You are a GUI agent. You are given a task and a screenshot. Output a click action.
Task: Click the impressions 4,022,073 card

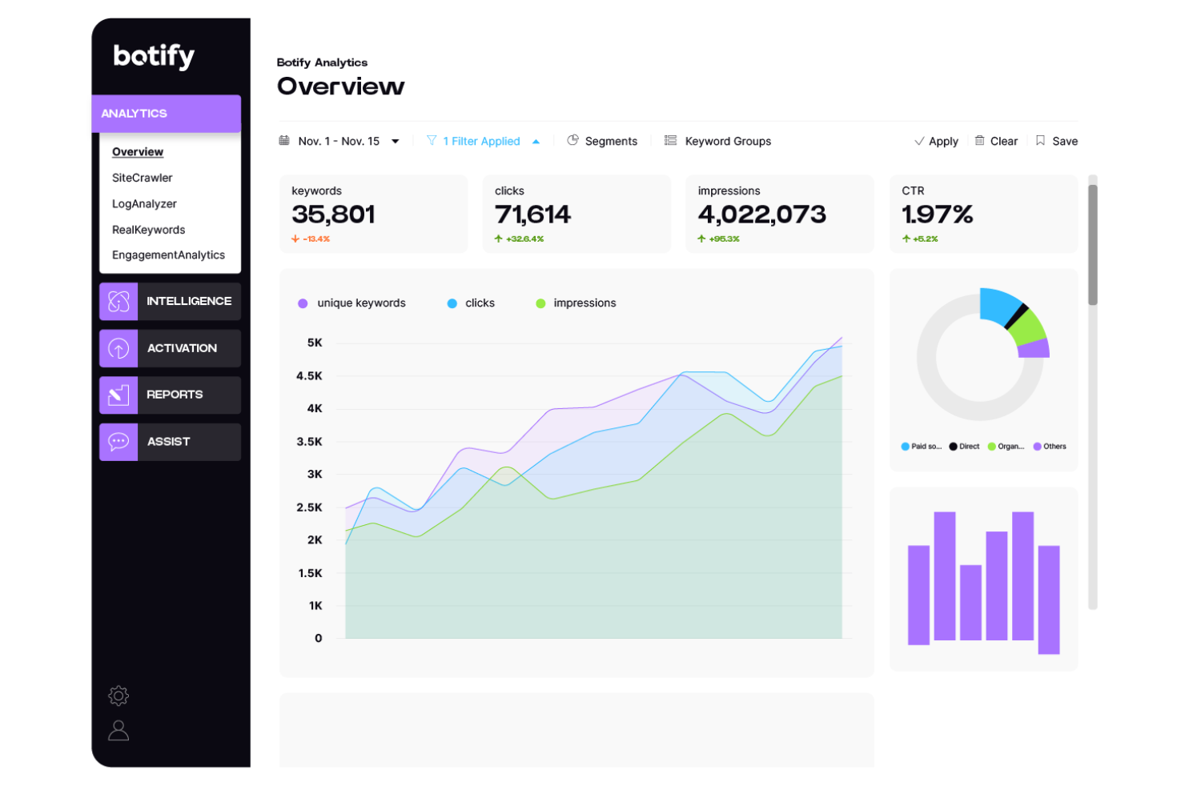tap(780, 214)
